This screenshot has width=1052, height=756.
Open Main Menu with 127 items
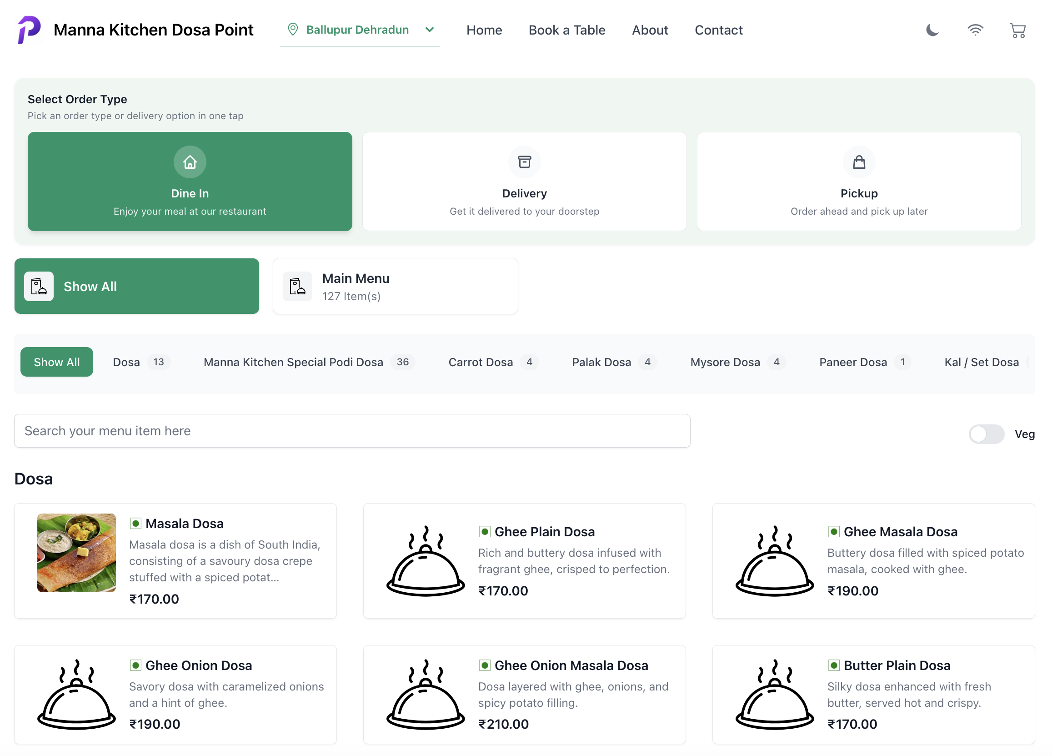point(395,286)
